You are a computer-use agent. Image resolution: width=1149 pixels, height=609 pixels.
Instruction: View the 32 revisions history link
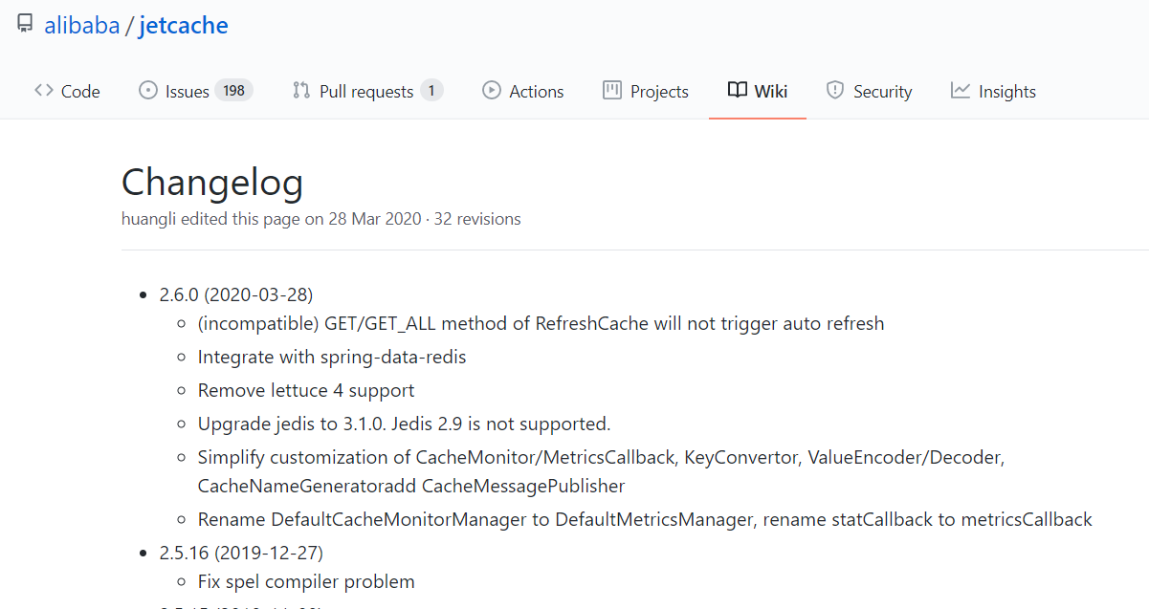pyautogui.click(x=477, y=219)
